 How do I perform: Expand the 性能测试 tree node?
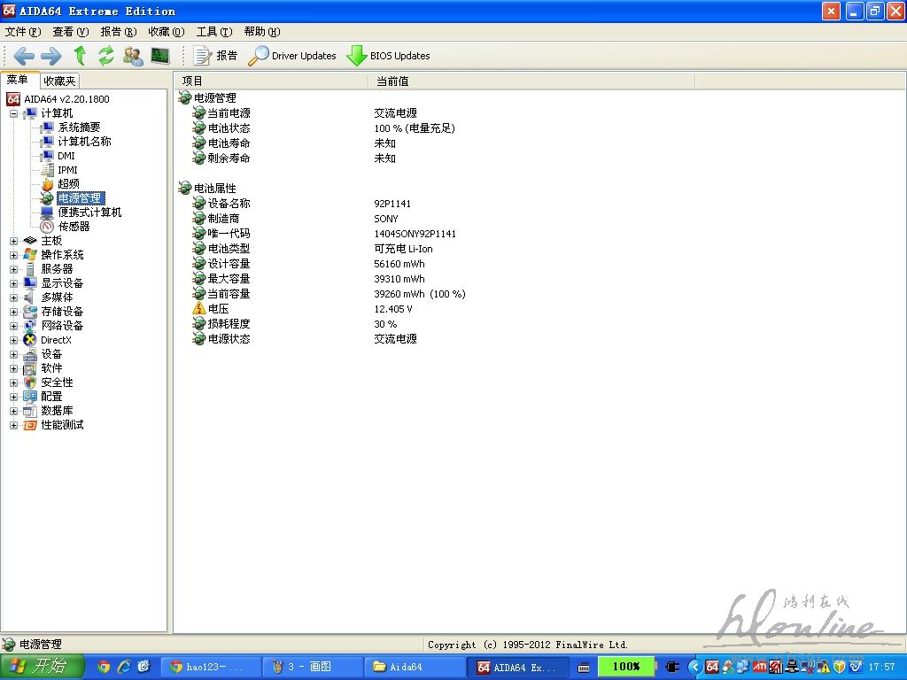(x=14, y=425)
